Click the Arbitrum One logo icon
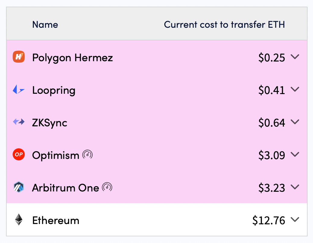The height and width of the screenshot is (243, 313). pyautogui.click(x=18, y=187)
